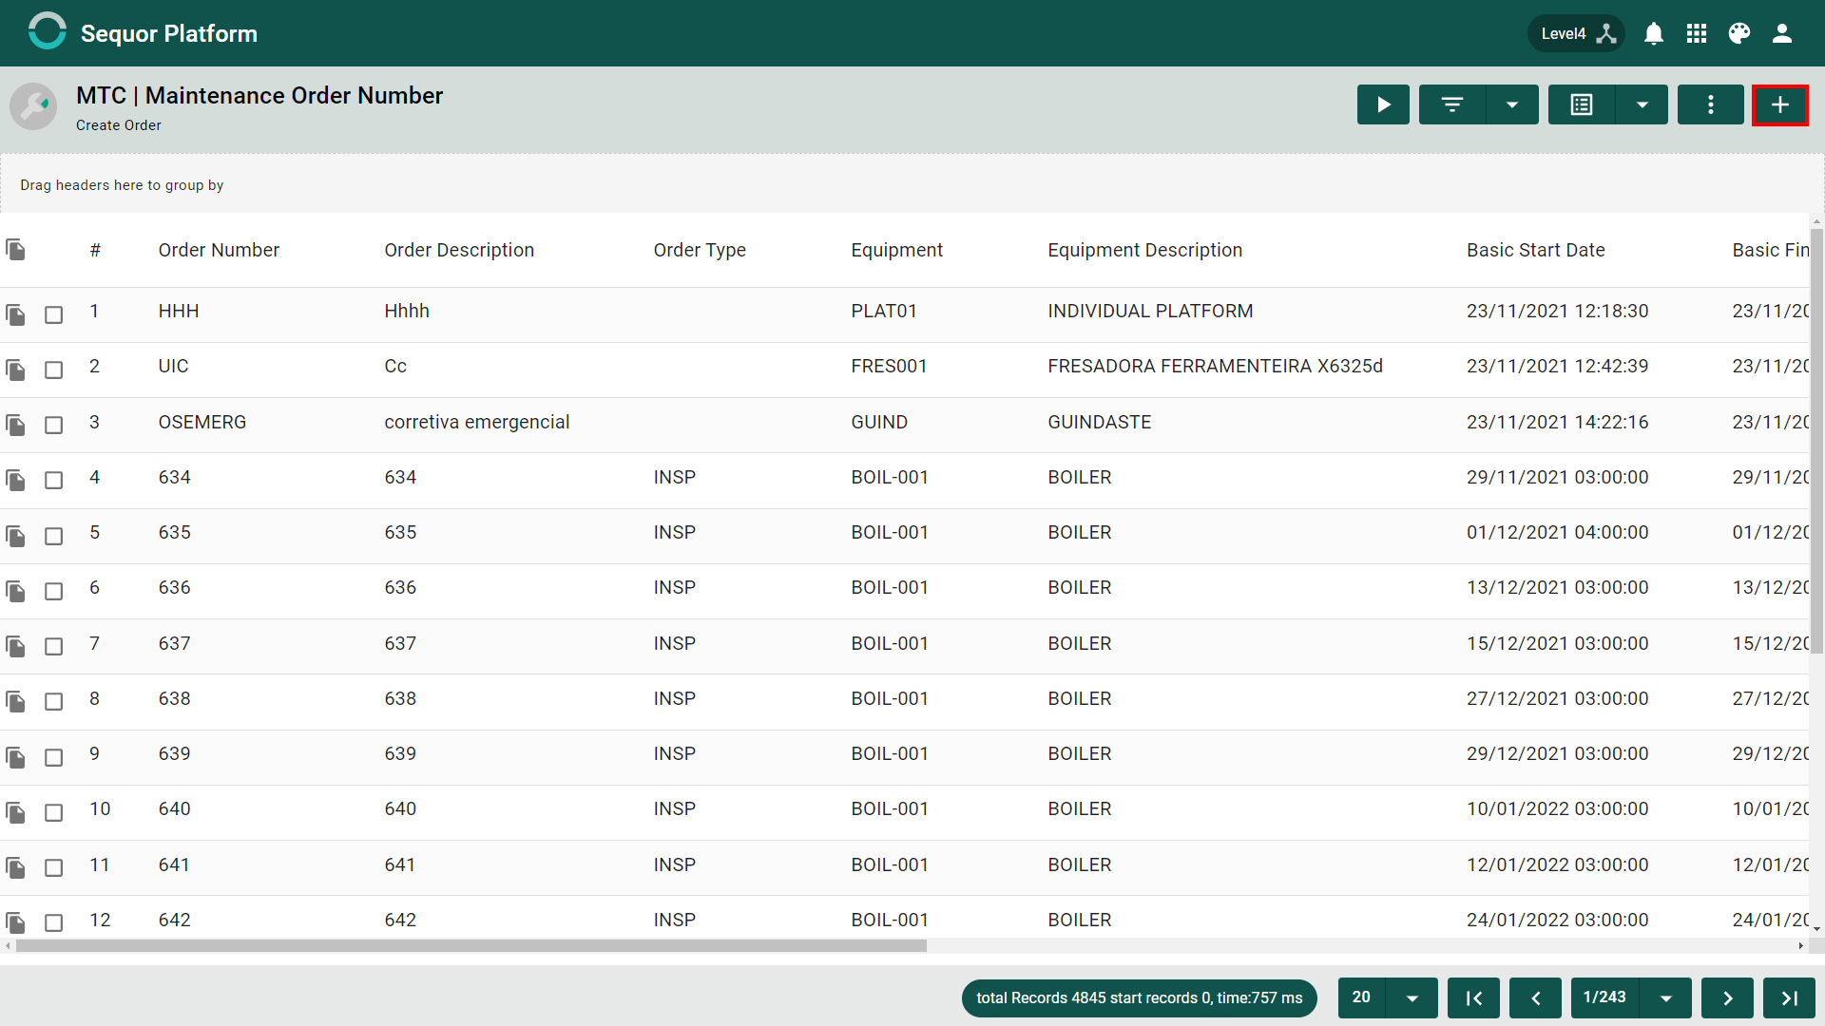Screen dimensions: 1825x1026
Task: Expand the page size 20 dropdown
Action: 1412,997
